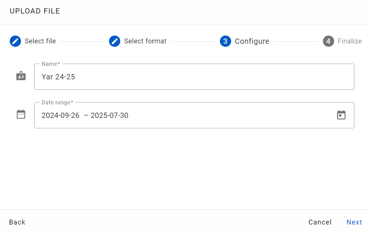The image size is (369, 232).
Task: Go to the Select format step label
Action: pos(145,41)
